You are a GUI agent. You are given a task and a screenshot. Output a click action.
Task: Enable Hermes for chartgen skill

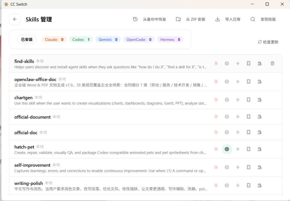259,100
